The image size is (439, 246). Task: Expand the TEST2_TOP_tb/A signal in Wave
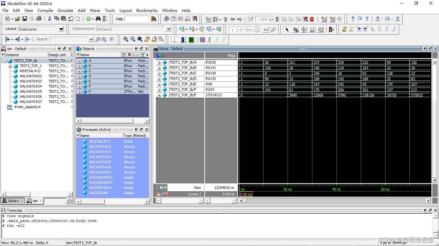click(x=159, y=62)
